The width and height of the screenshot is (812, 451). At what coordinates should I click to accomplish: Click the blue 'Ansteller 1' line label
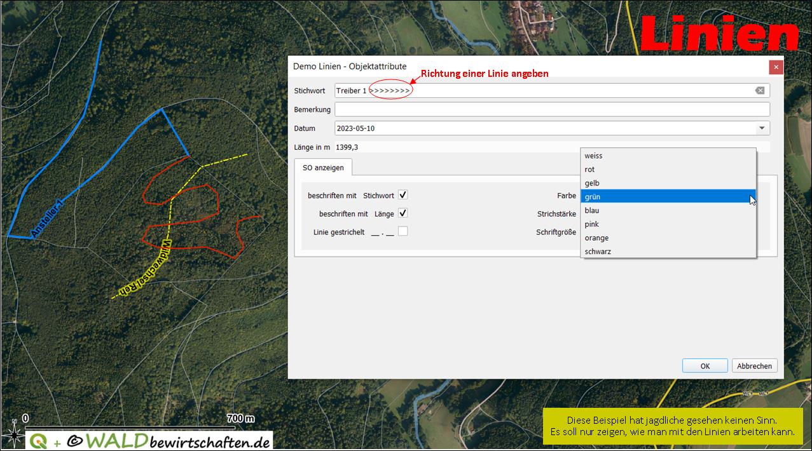point(47,217)
